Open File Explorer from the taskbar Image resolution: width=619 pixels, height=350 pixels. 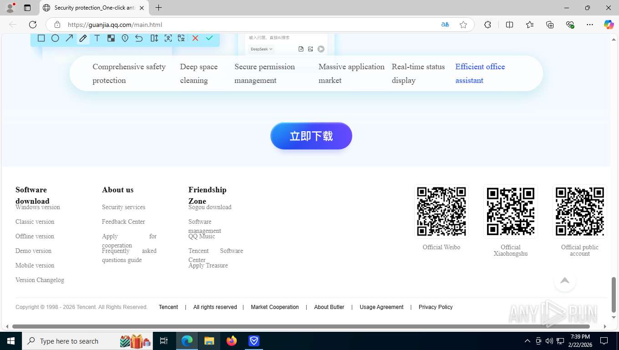coord(209,341)
